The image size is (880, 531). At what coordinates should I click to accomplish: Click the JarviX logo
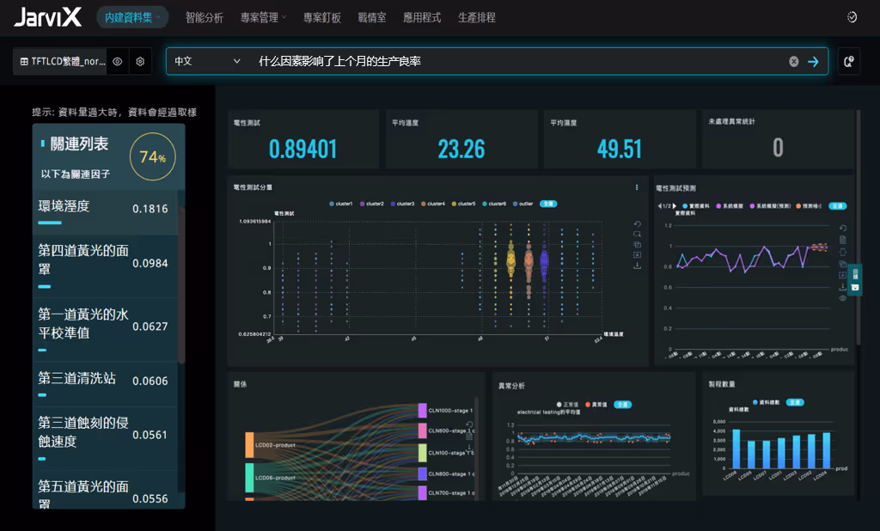[48, 17]
